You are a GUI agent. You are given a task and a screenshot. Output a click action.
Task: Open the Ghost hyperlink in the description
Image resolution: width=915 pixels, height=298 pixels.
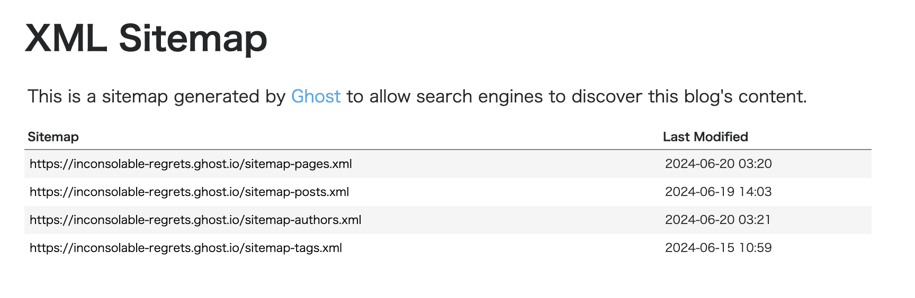tap(316, 97)
